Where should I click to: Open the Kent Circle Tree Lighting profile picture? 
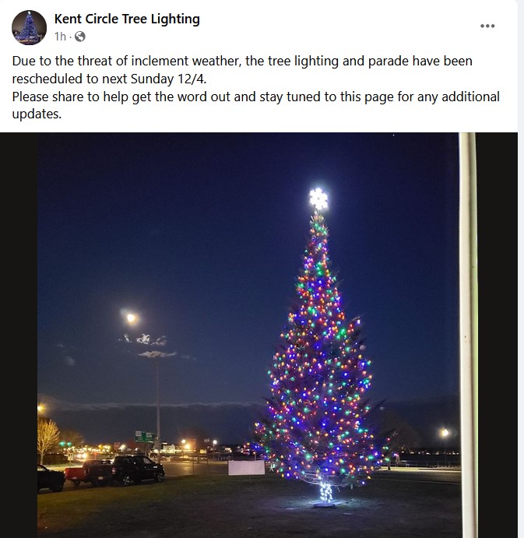(29, 27)
